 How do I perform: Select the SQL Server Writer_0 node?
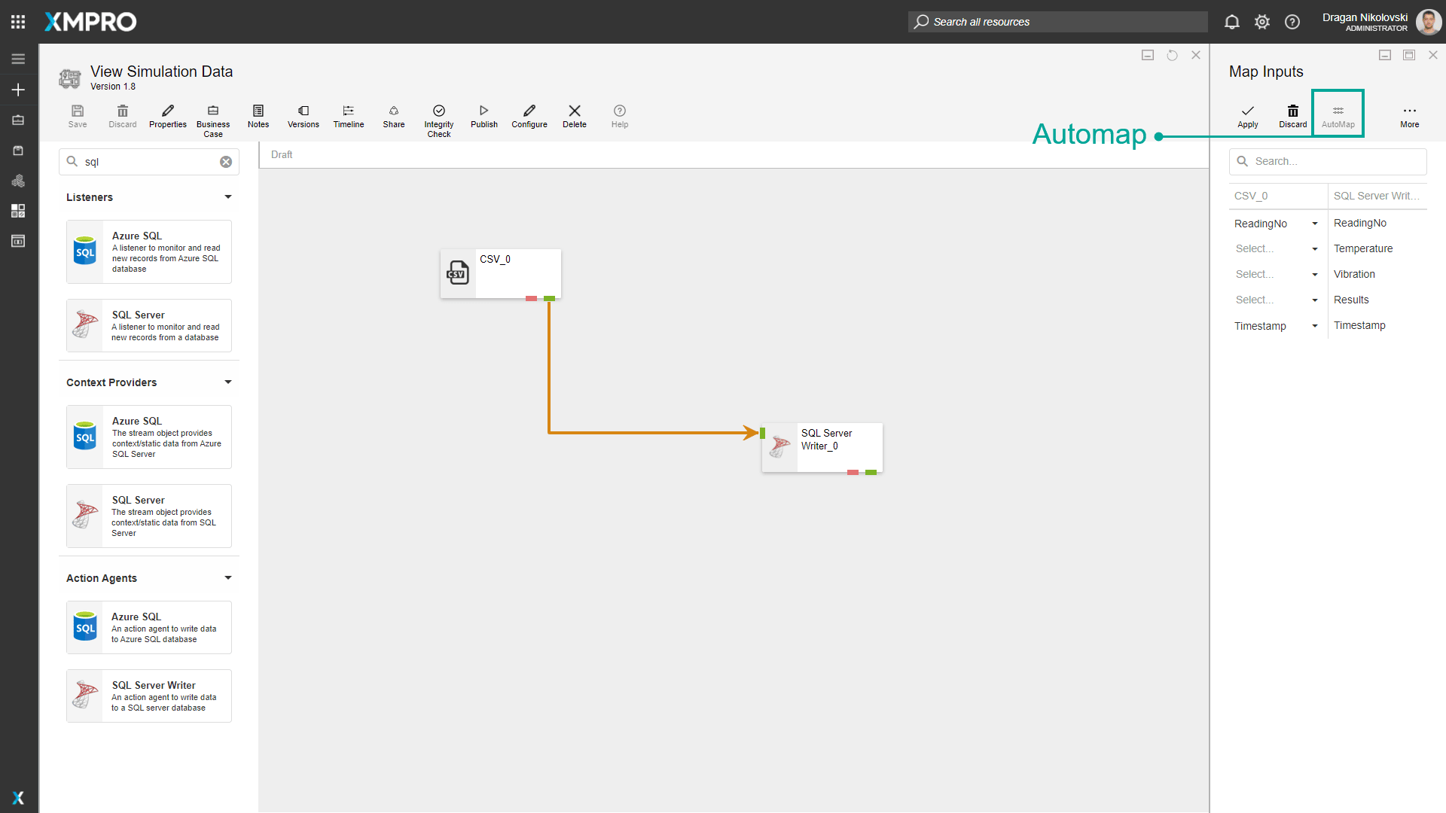[x=822, y=447]
